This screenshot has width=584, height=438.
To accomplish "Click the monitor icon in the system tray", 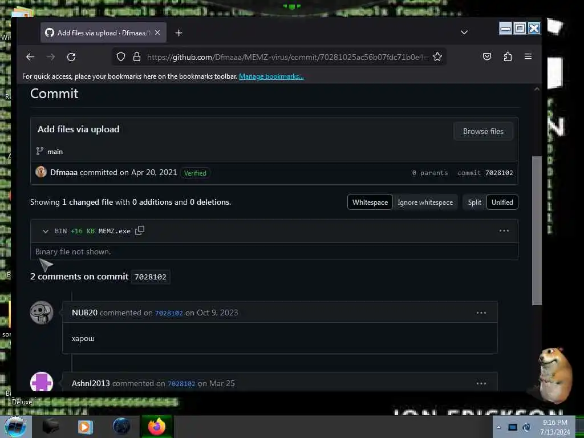I will (x=513, y=427).
